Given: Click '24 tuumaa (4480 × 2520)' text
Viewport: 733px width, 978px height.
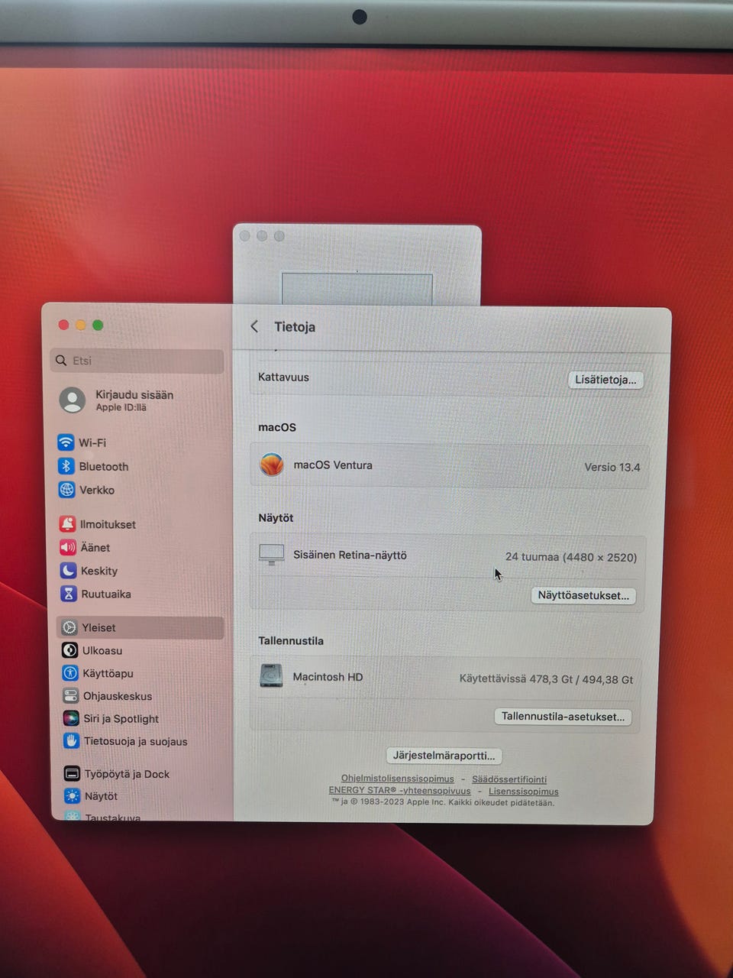Looking at the screenshot, I should [x=571, y=557].
